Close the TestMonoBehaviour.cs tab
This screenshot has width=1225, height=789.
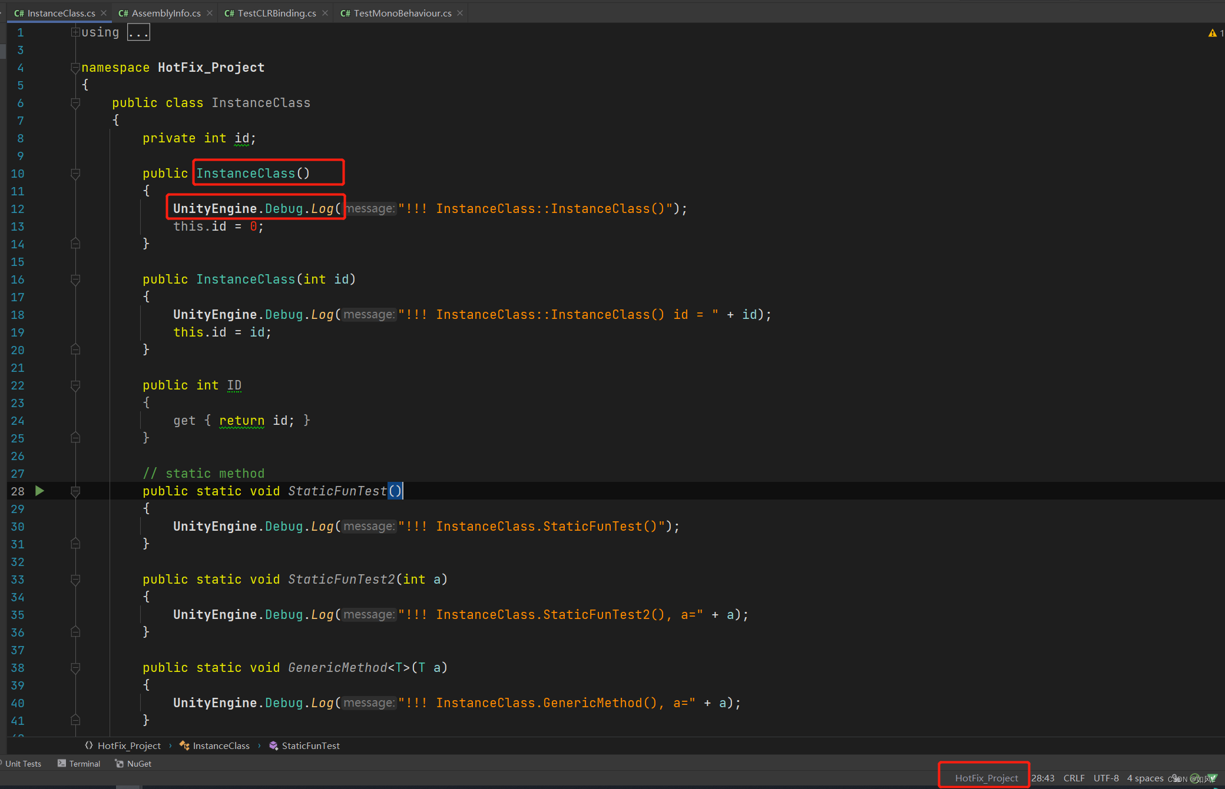[460, 13]
